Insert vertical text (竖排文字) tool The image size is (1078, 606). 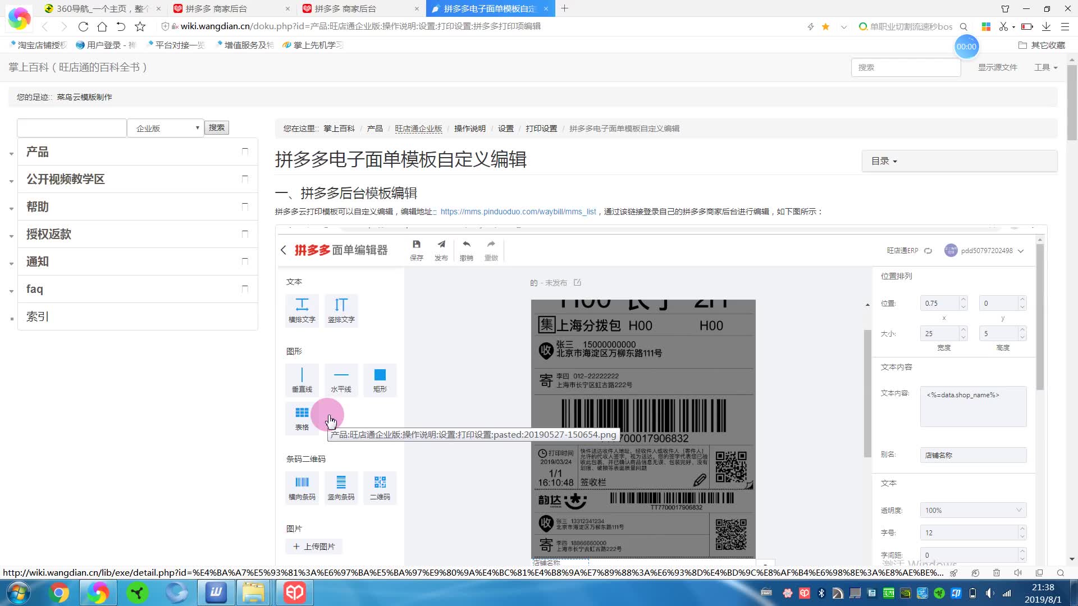(341, 310)
